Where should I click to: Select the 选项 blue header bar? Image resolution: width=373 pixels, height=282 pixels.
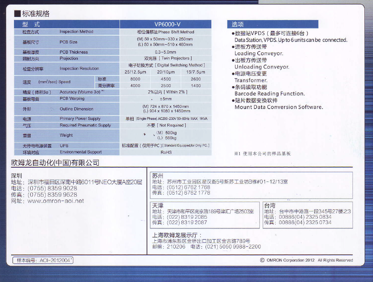click(x=273, y=24)
